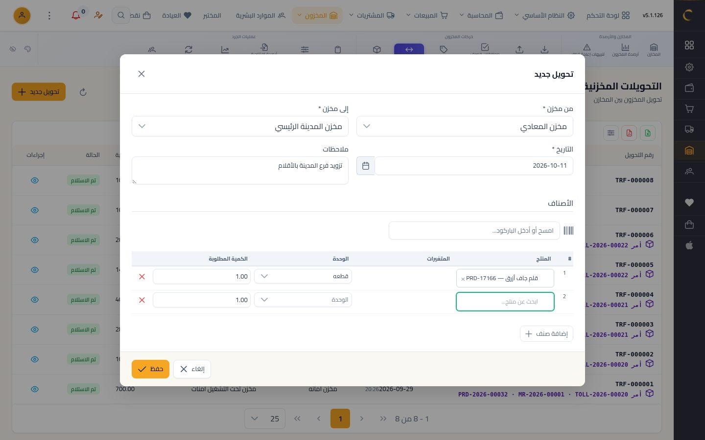This screenshot has width=705, height=440.
Task: Export table to PDF icon
Action: pos(629,133)
